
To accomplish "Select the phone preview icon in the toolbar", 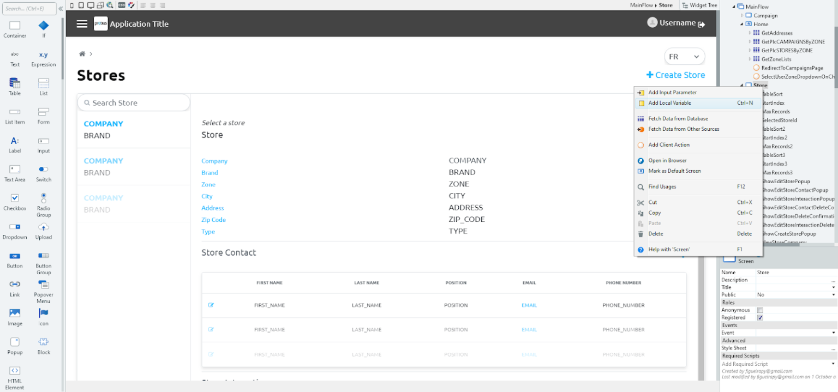I will [71, 5].
